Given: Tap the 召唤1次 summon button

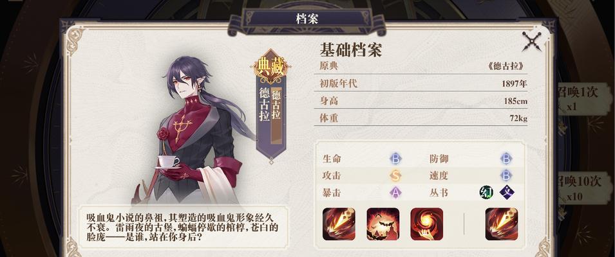Looking at the screenshot, I should 577,99.
